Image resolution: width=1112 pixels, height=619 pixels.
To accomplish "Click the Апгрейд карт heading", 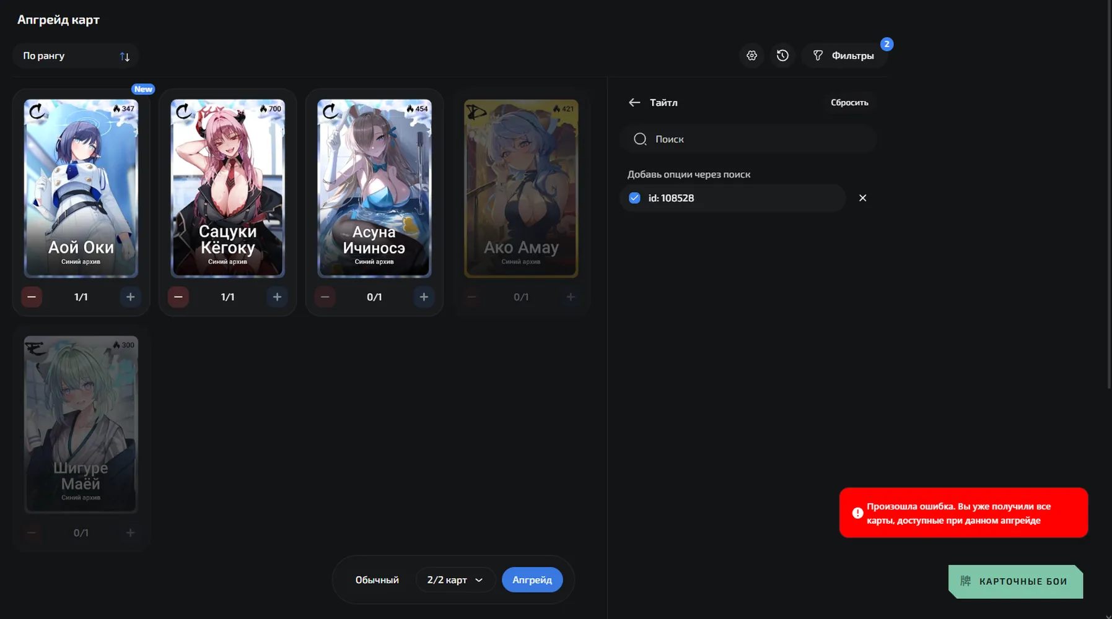I will coord(58,20).
